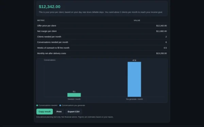Click the 'Needed / month' axis label

click(x=74, y=99)
